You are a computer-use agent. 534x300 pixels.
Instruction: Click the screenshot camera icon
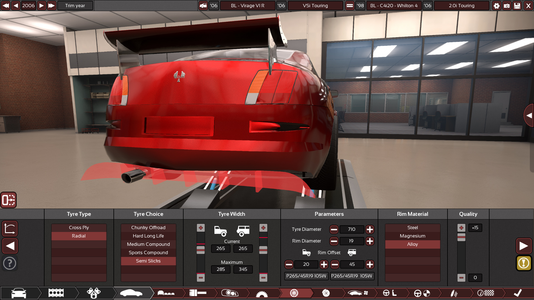coord(507,6)
